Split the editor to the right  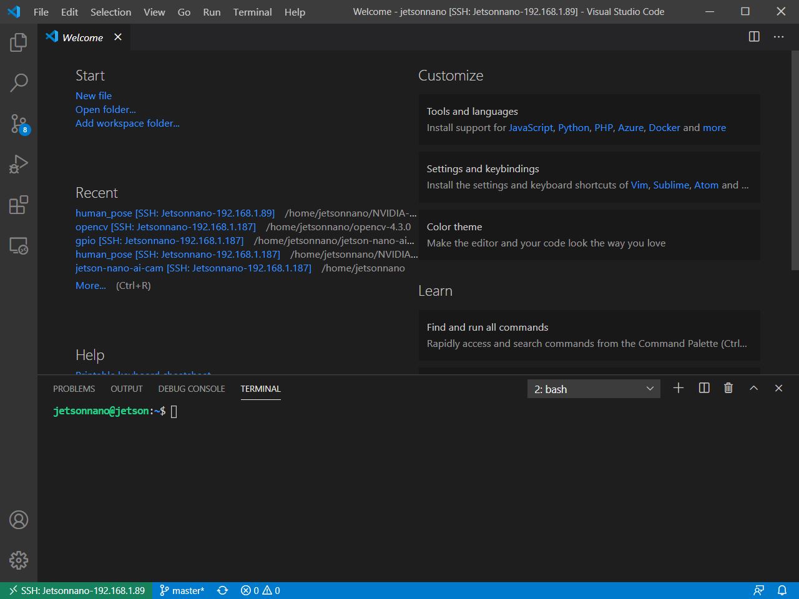pyautogui.click(x=754, y=37)
